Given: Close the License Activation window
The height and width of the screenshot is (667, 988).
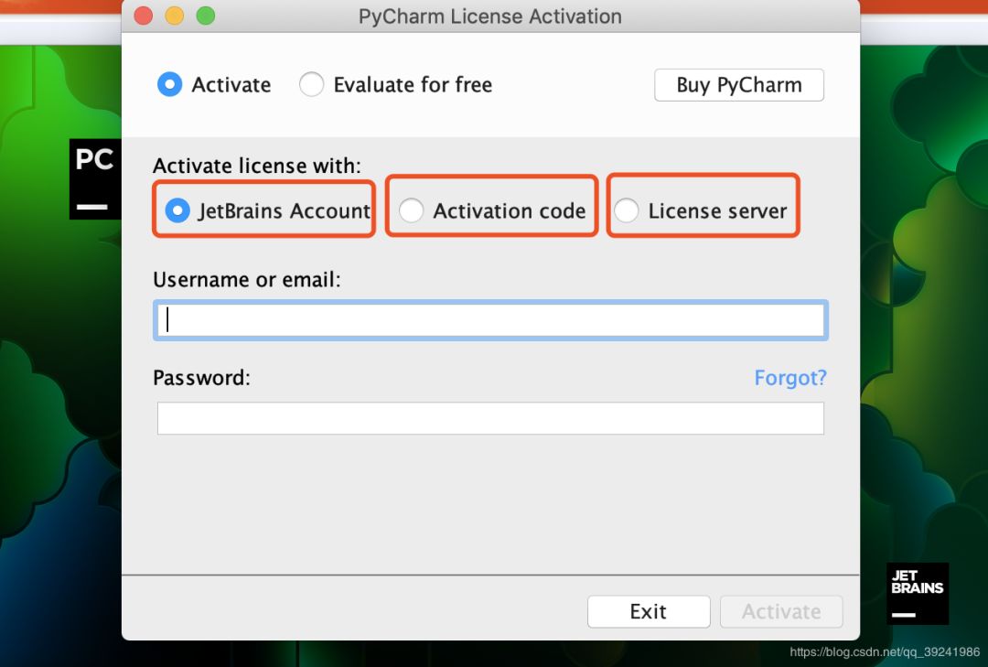Looking at the screenshot, I should pyautogui.click(x=144, y=16).
